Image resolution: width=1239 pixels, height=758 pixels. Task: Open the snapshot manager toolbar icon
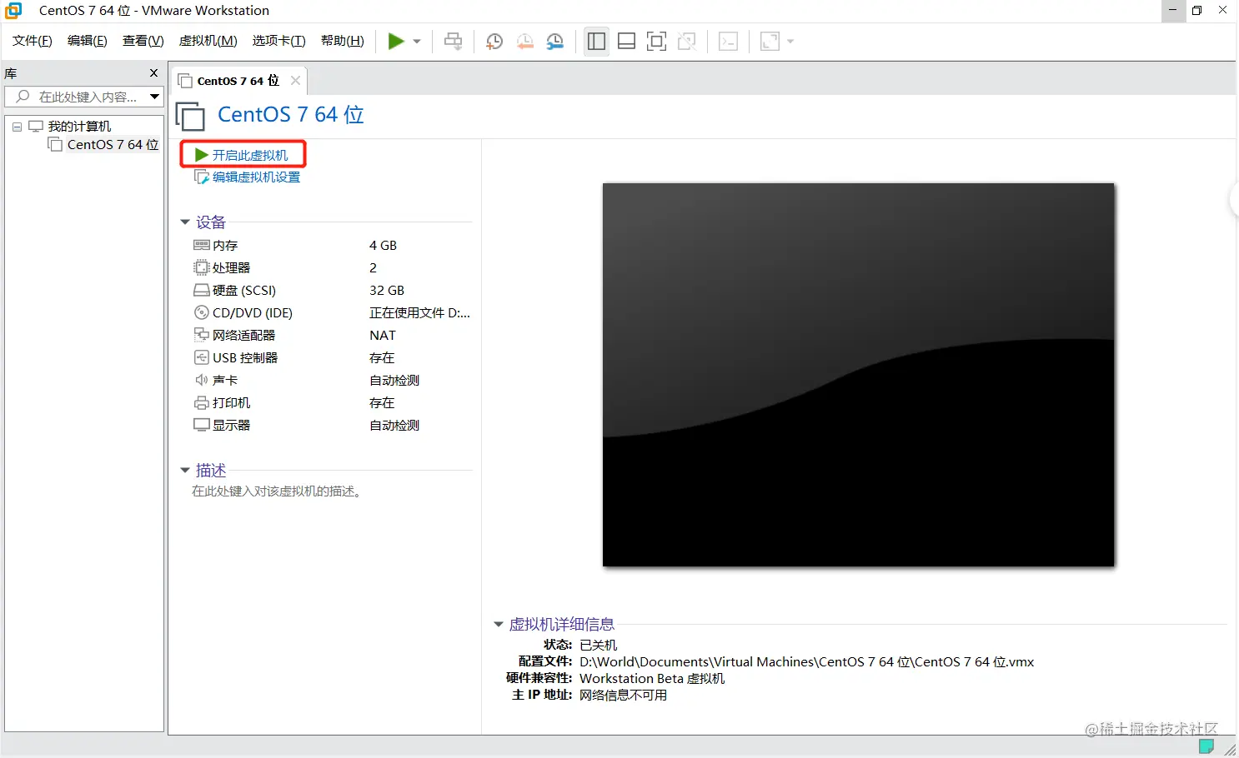coord(554,41)
